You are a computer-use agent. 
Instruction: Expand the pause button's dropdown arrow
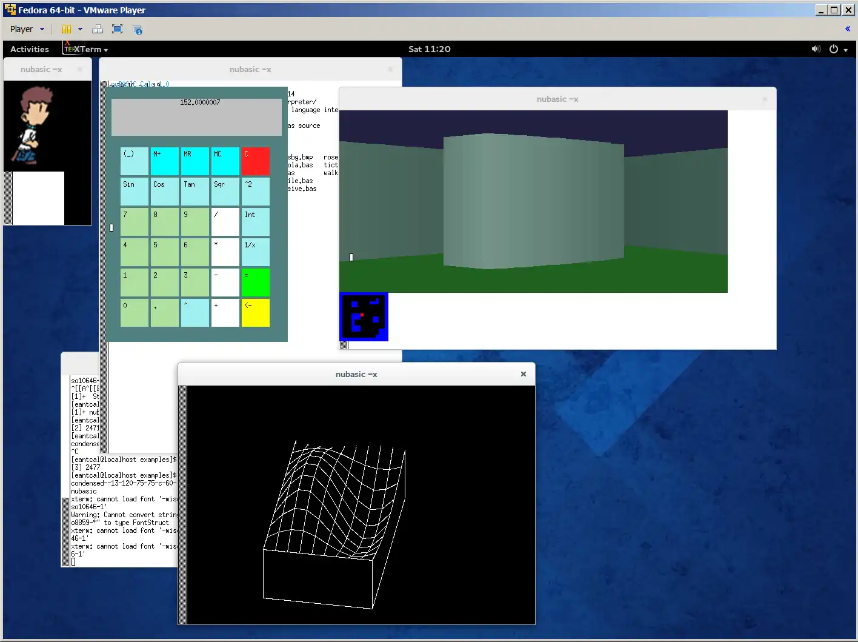pos(80,29)
